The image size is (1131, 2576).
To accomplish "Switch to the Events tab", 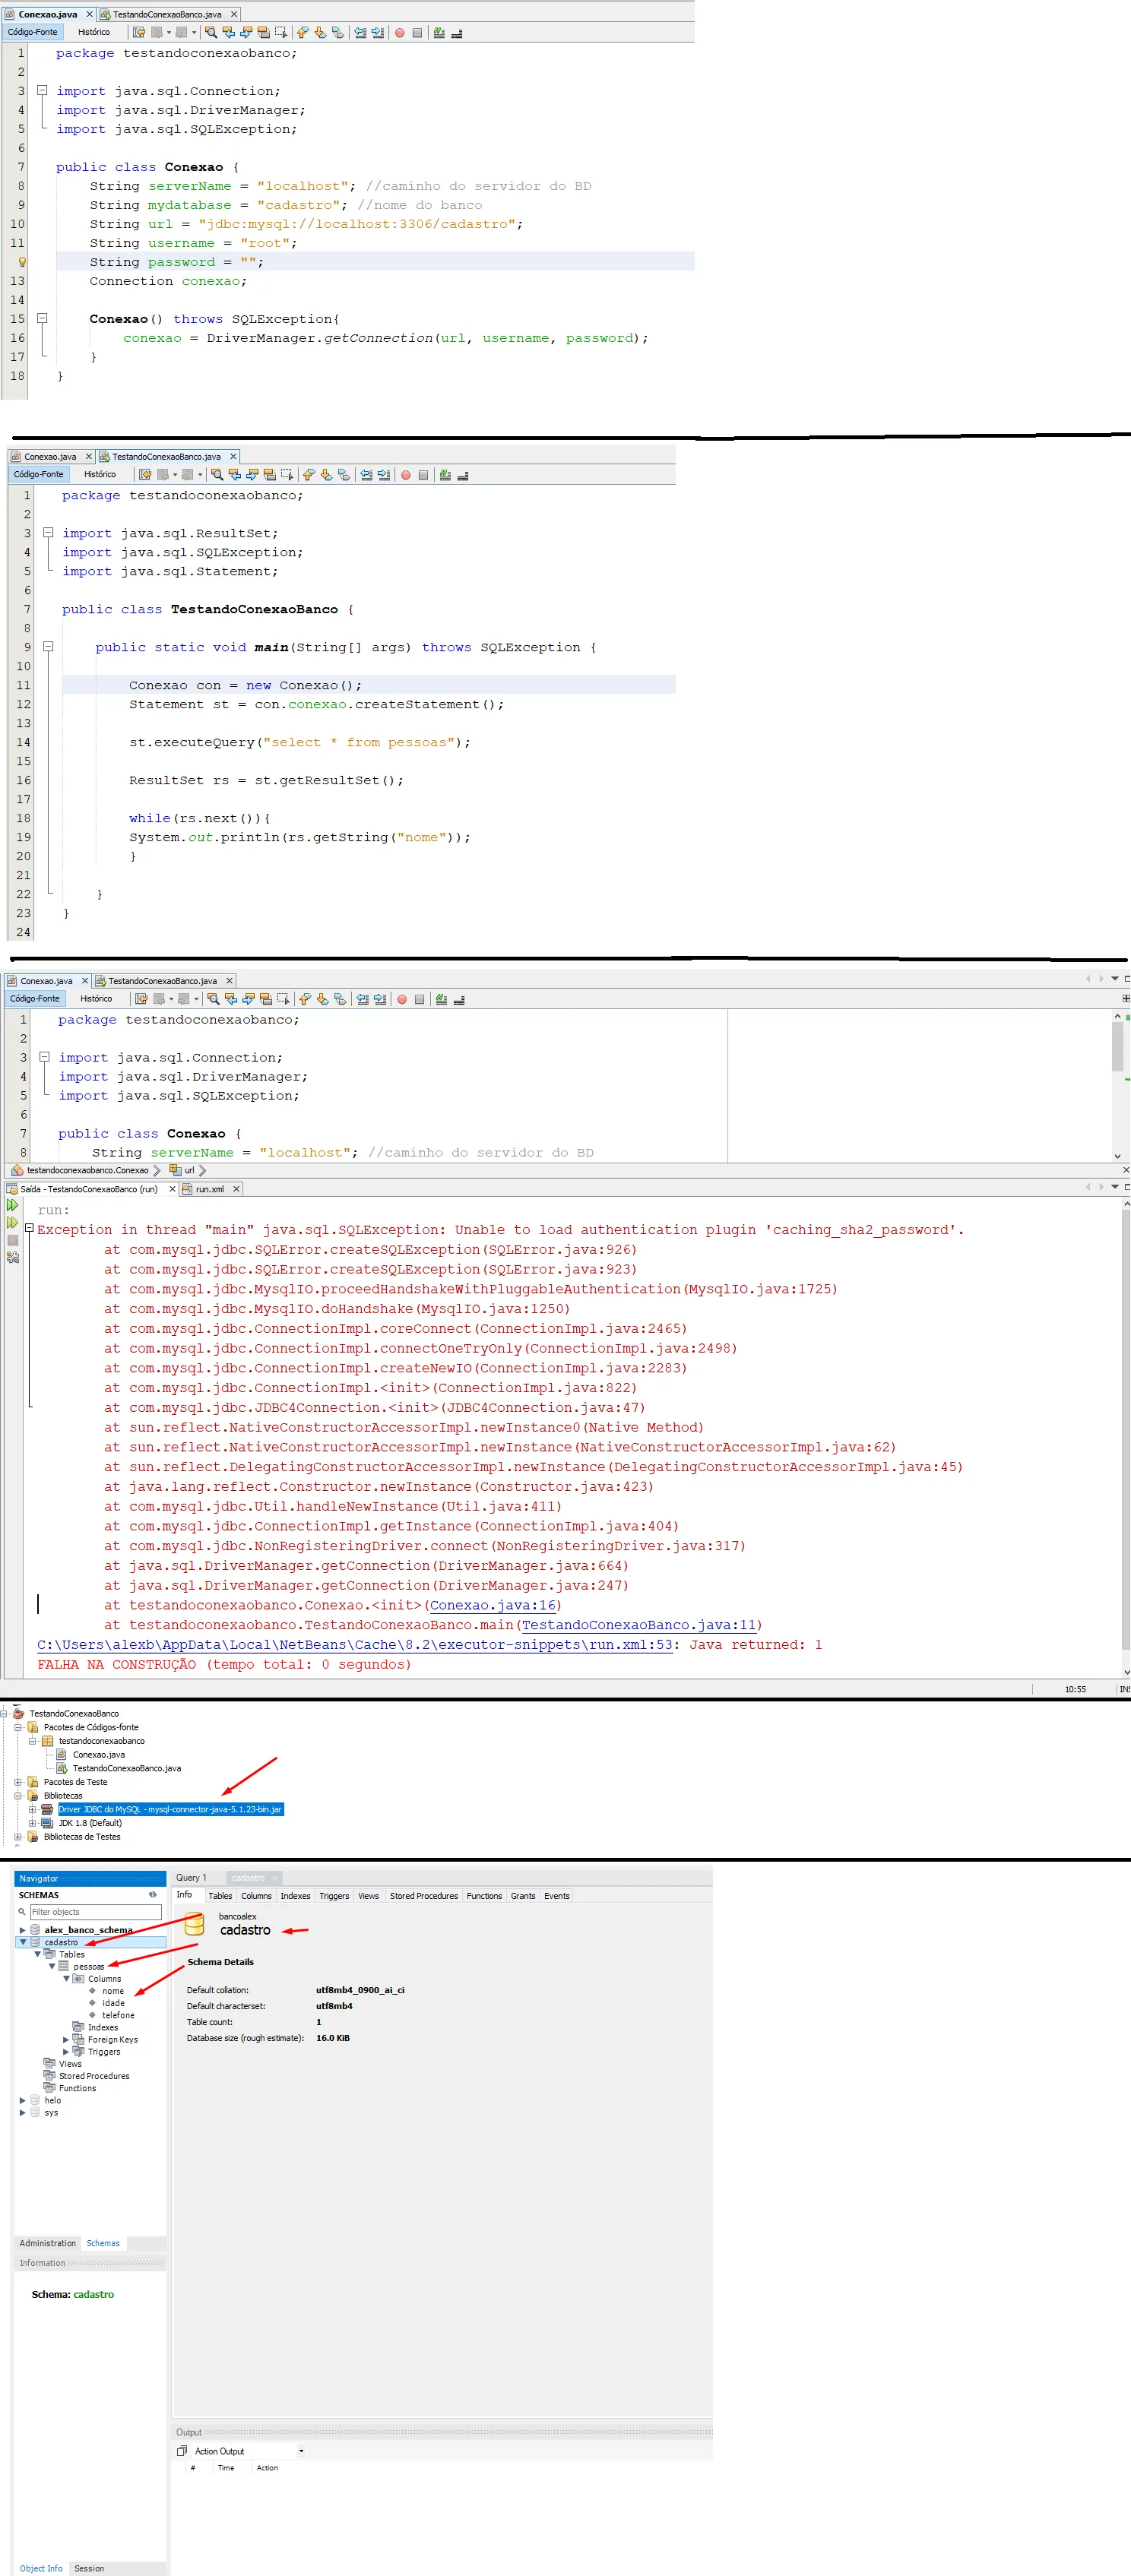I will point(557,1896).
